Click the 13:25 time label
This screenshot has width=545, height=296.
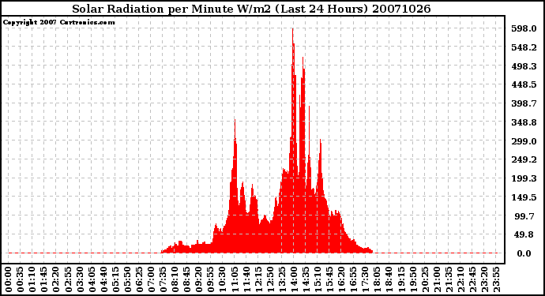pos(281,279)
